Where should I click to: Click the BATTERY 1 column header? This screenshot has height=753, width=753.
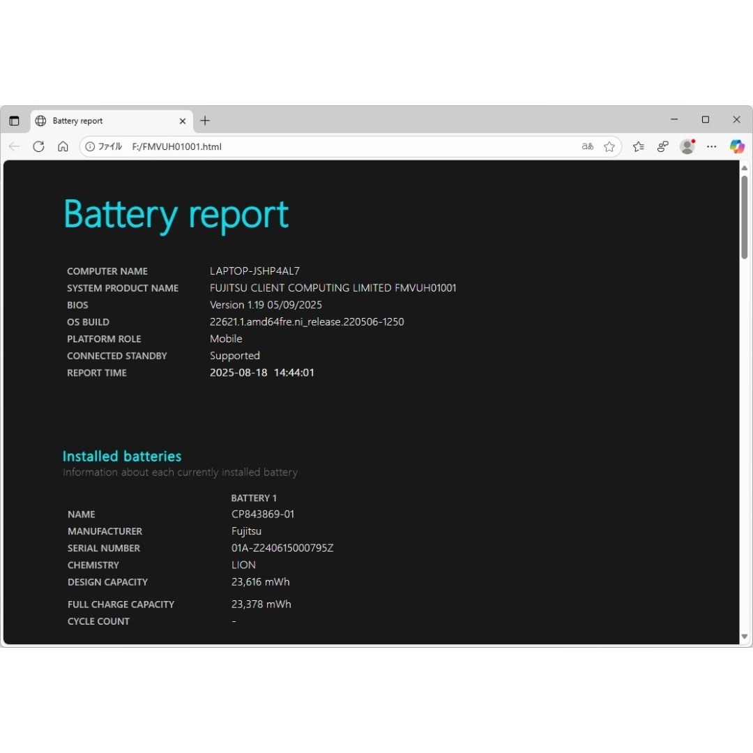click(254, 498)
